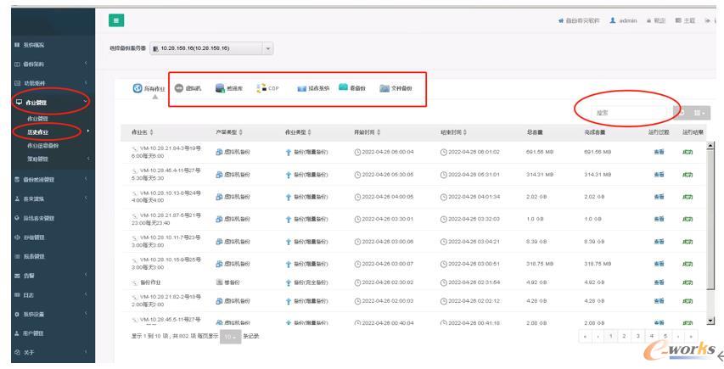Open the page size 10 dropdown
The height and width of the screenshot is (369, 724).
coord(231,336)
